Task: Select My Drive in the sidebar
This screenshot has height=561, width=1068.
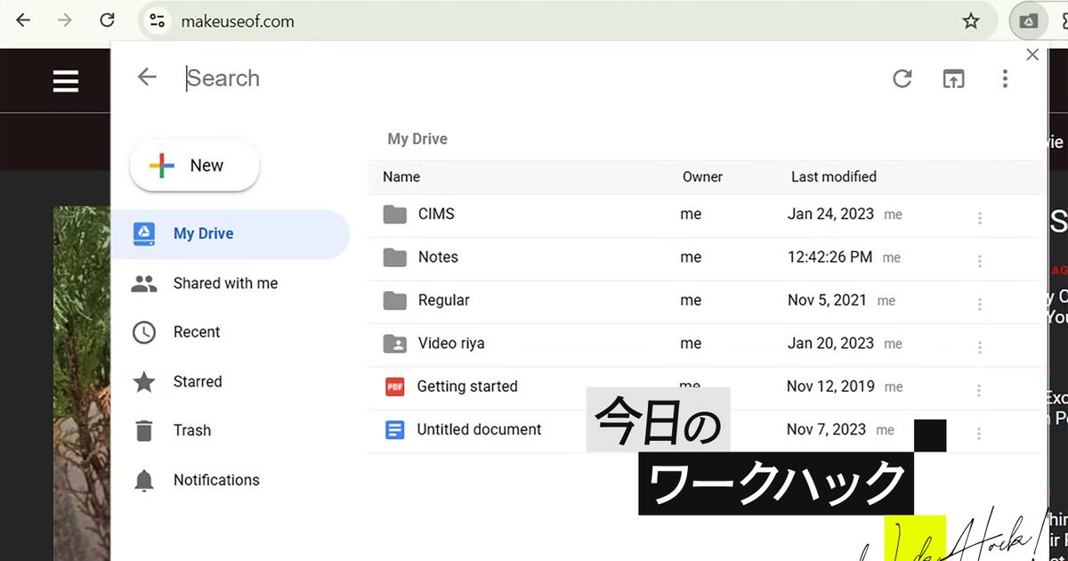Action: (231, 234)
